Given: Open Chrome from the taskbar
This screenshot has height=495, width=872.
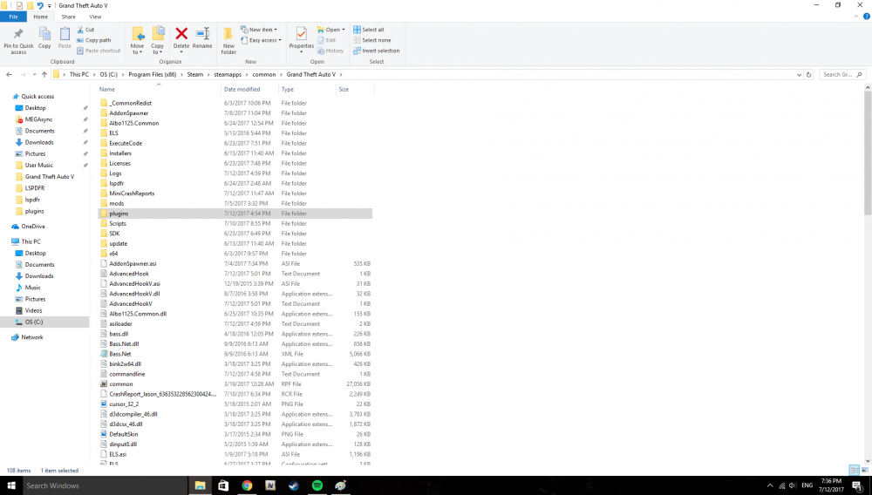Looking at the screenshot, I should (247, 485).
